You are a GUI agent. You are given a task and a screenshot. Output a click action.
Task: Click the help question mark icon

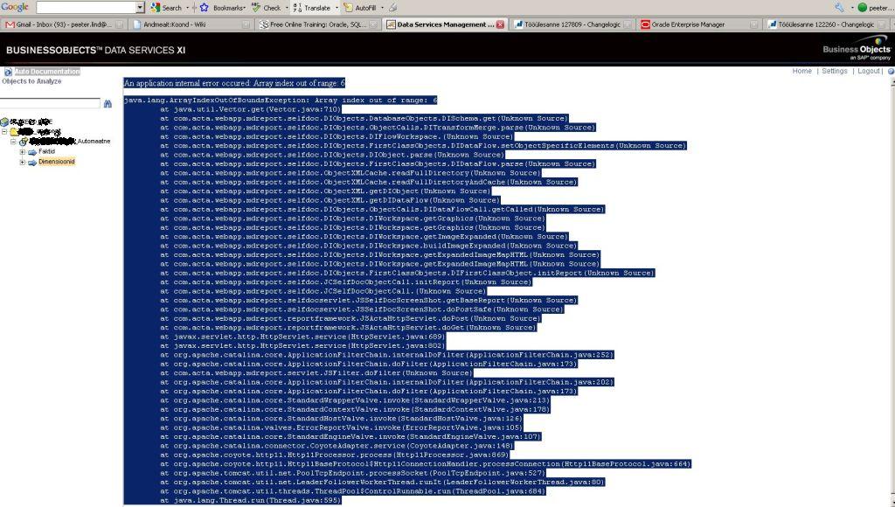(891, 72)
